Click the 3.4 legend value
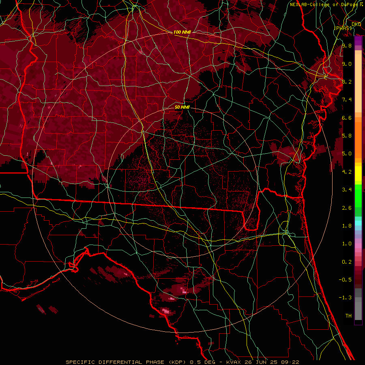365x365 pixels. pos(347,190)
